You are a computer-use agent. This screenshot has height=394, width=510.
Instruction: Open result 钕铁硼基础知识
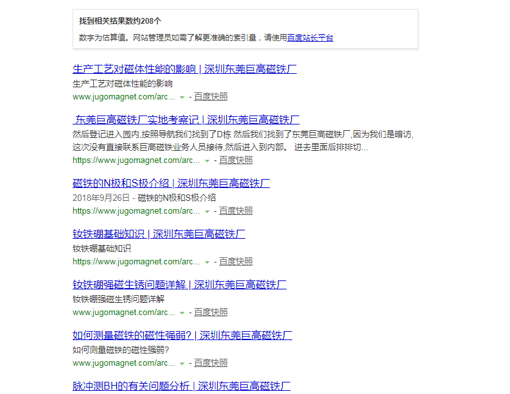[159, 234]
